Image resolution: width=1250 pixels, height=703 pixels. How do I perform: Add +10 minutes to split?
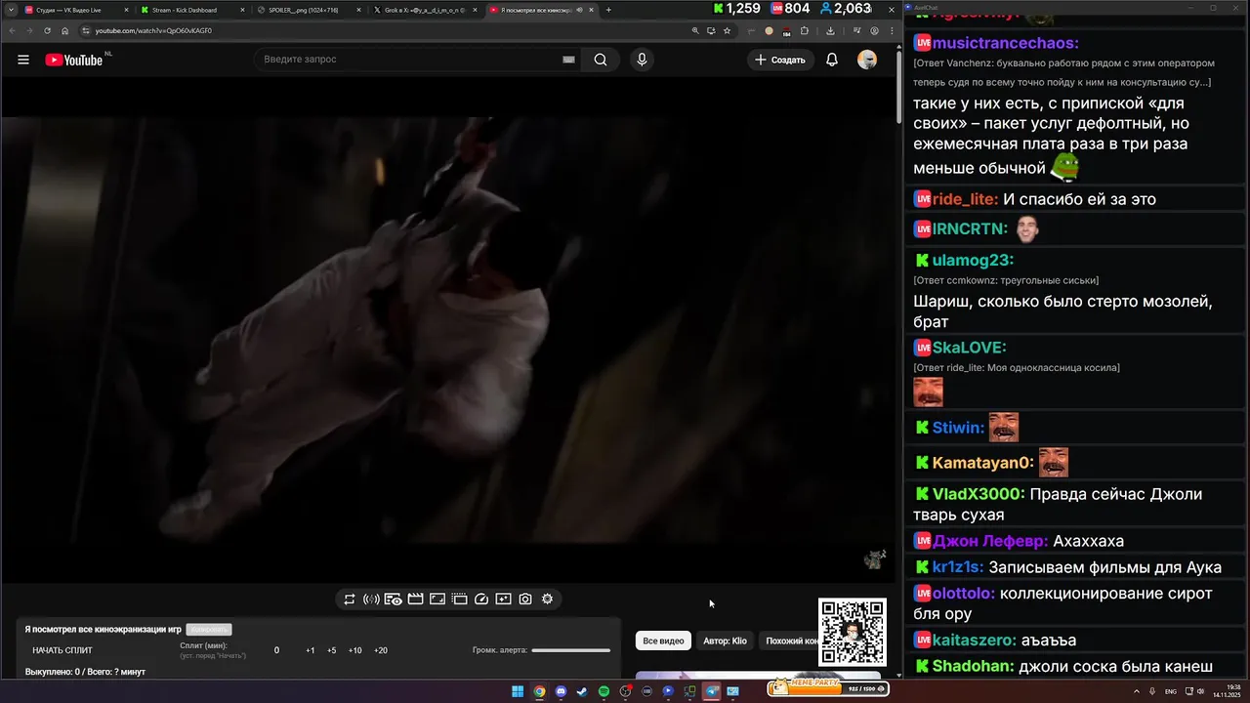(x=355, y=650)
